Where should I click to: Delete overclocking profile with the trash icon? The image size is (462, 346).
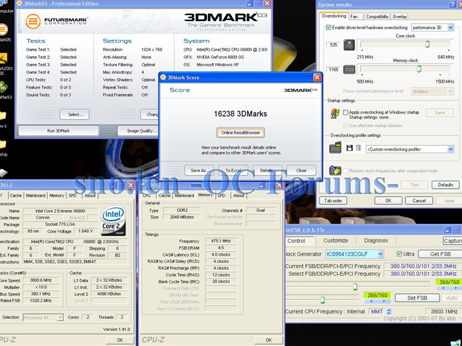pyautogui.click(x=358, y=148)
